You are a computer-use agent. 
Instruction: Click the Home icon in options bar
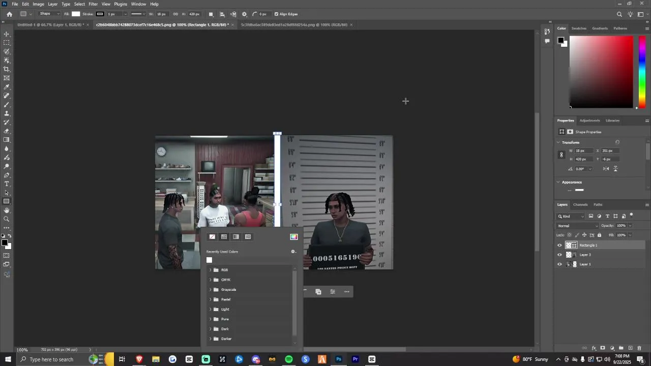[x=9, y=14]
